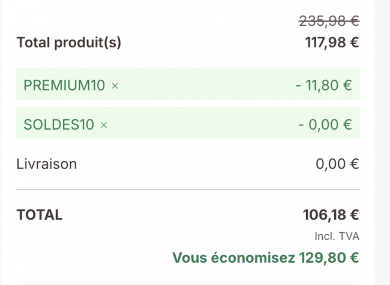The width and height of the screenshot is (390, 285).
Task: Click the Vous économisez 129,80 € text
Action: pos(266,257)
